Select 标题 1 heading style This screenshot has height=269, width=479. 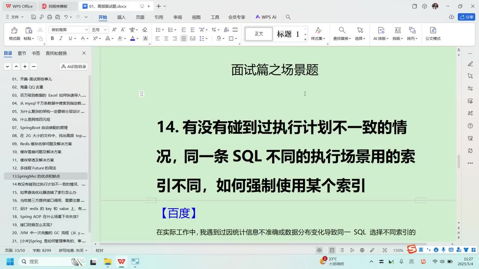pyautogui.click(x=288, y=34)
